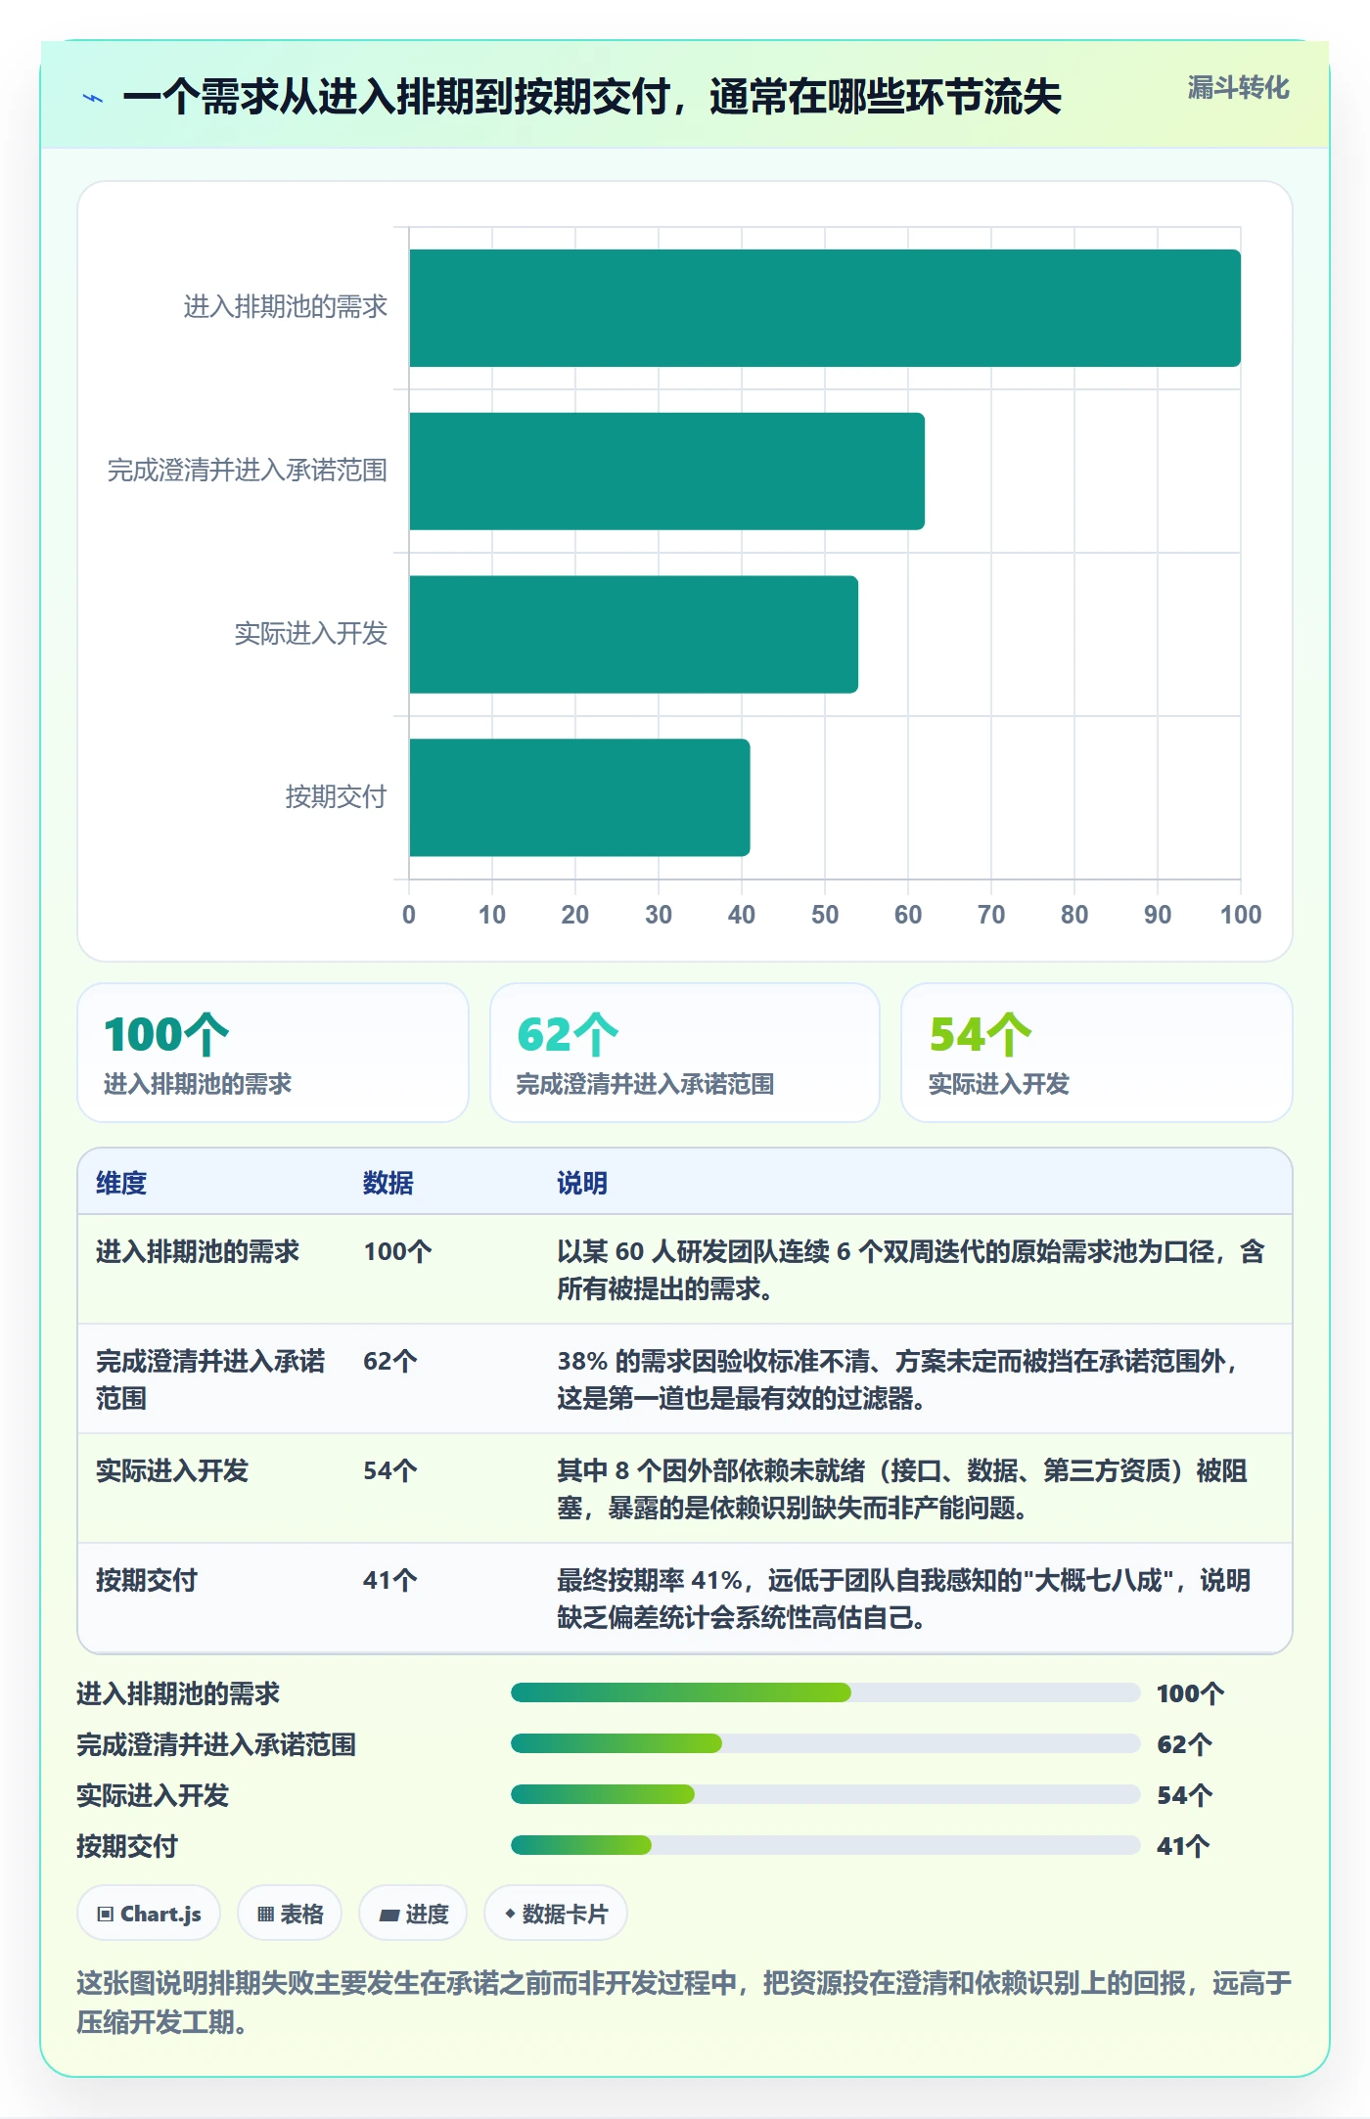This screenshot has height=2119, width=1370.
Task: Click the 100个 cell in the table
Action: pyautogui.click(x=397, y=1251)
